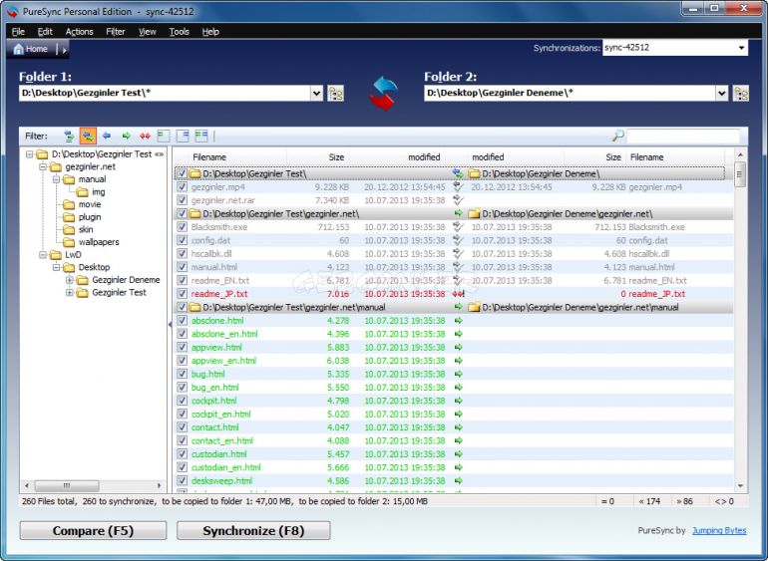Expand the Gezginler Test node under Desktop
768x561 pixels.
(70, 293)
